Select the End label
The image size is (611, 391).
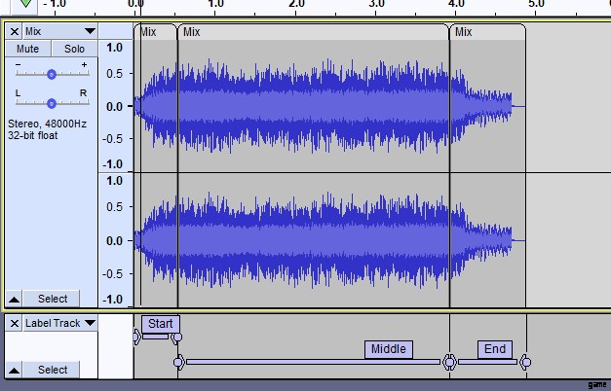pyautogui.click(x=495, y=349)
